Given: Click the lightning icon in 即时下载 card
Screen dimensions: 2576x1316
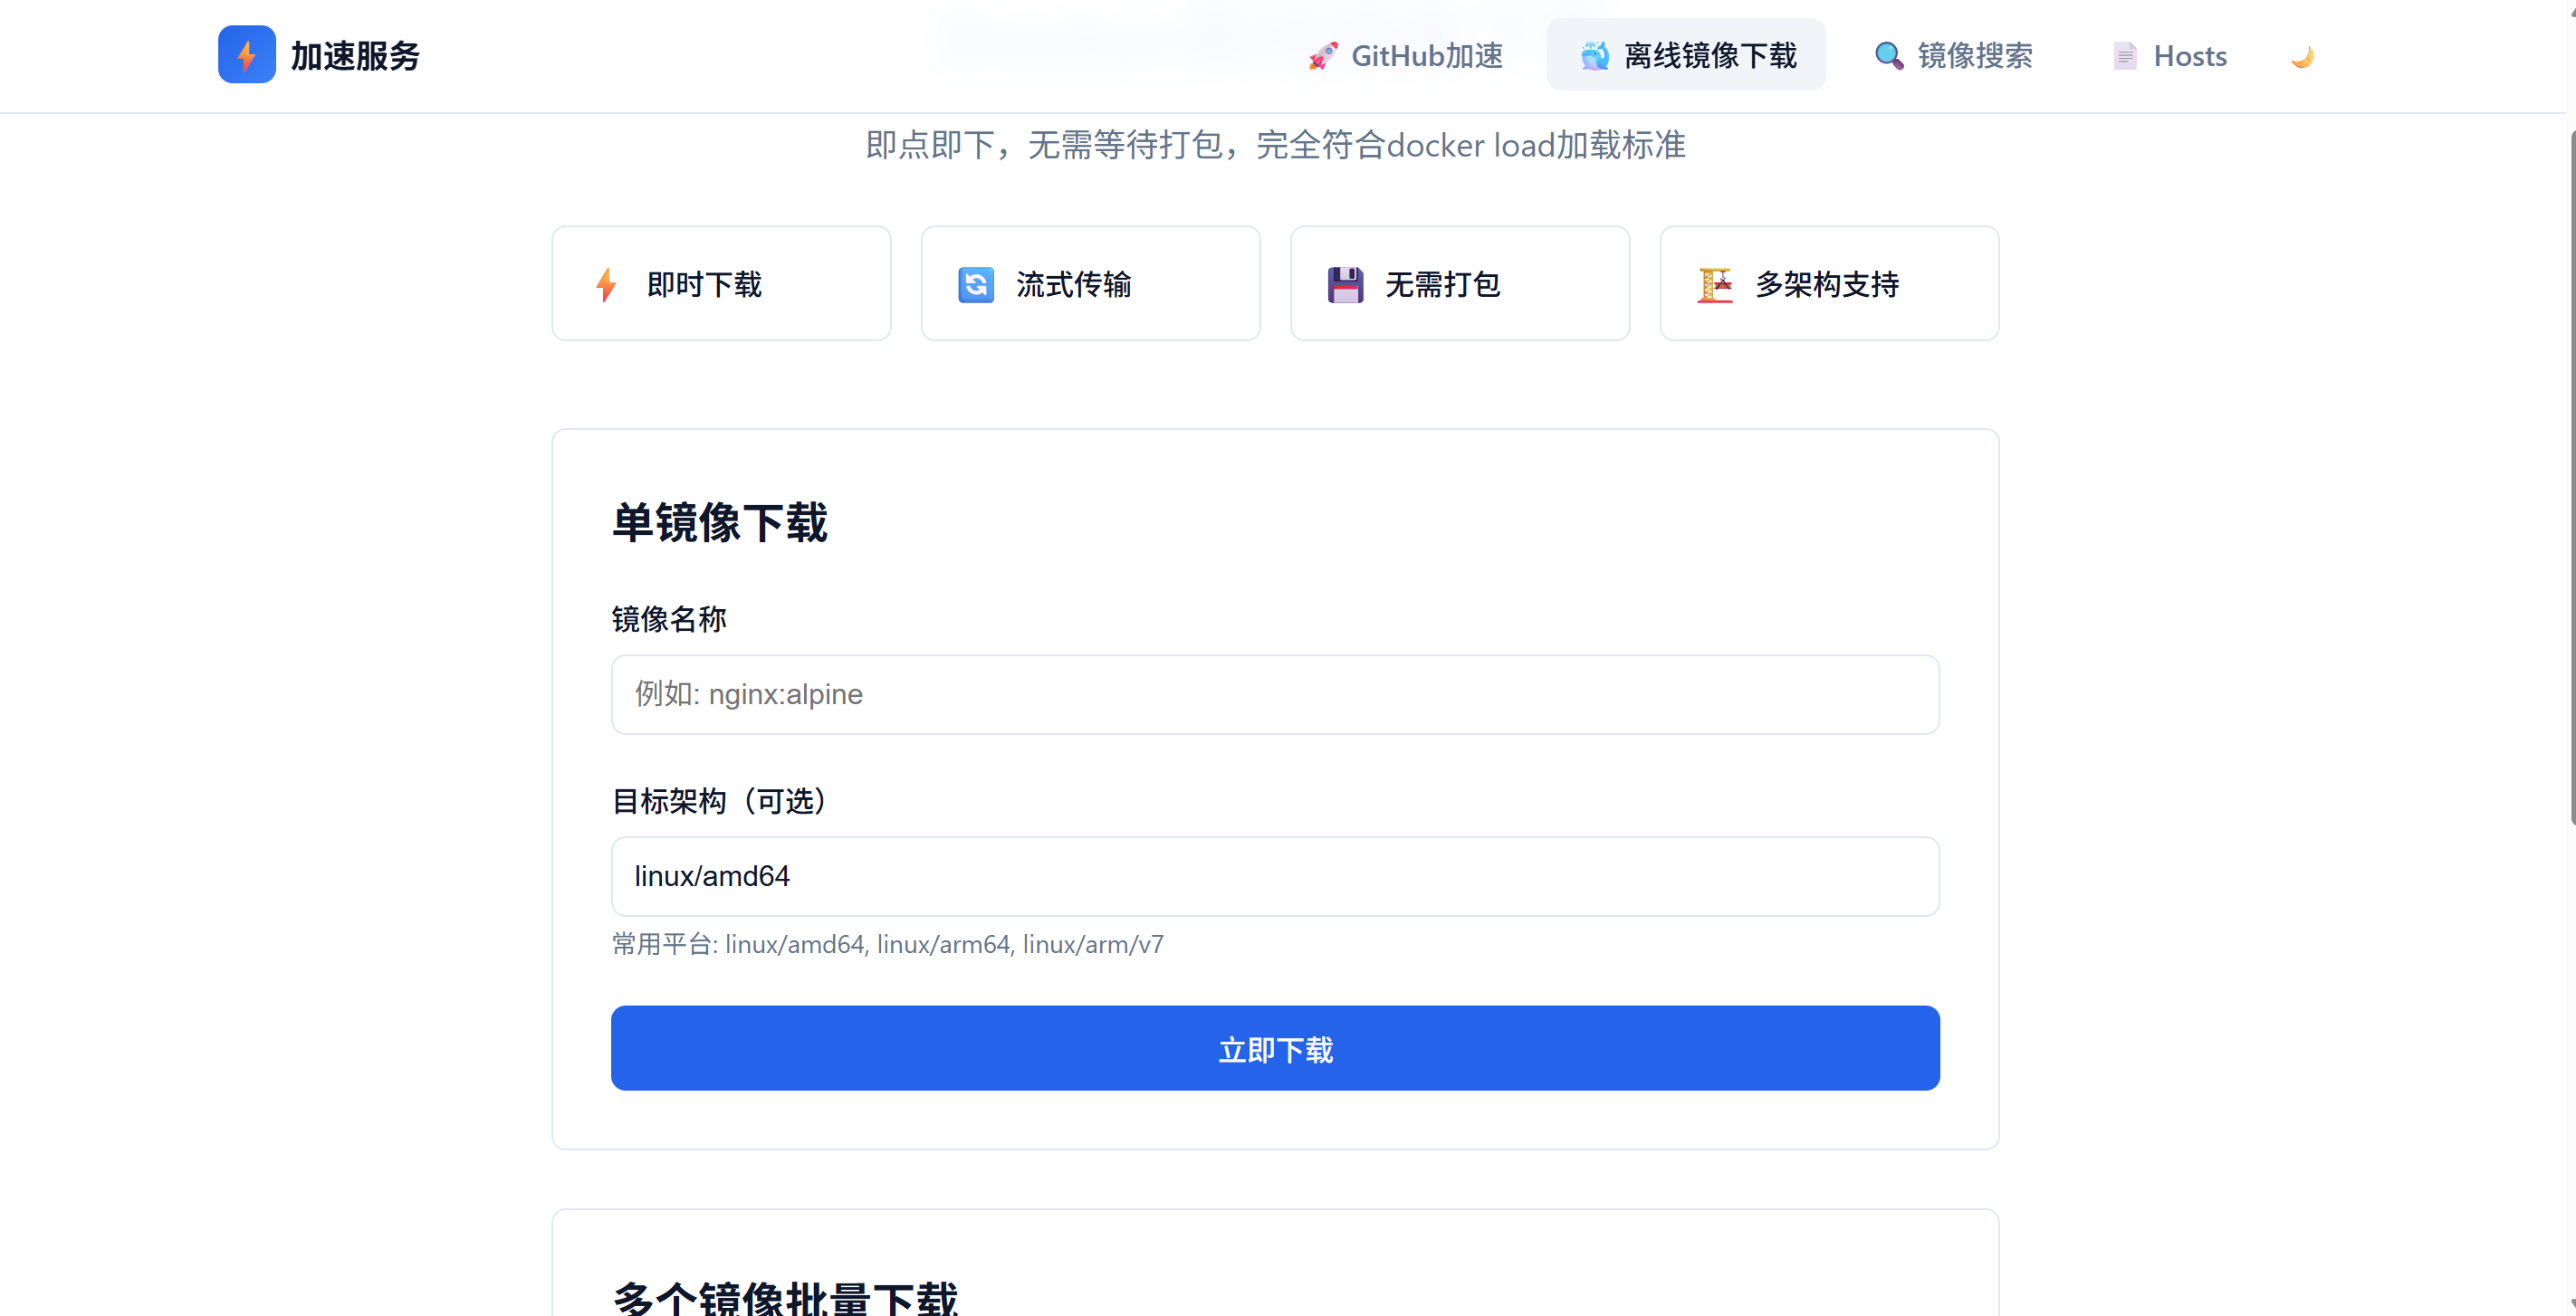Looking at the screenshot, I should 606,285.
